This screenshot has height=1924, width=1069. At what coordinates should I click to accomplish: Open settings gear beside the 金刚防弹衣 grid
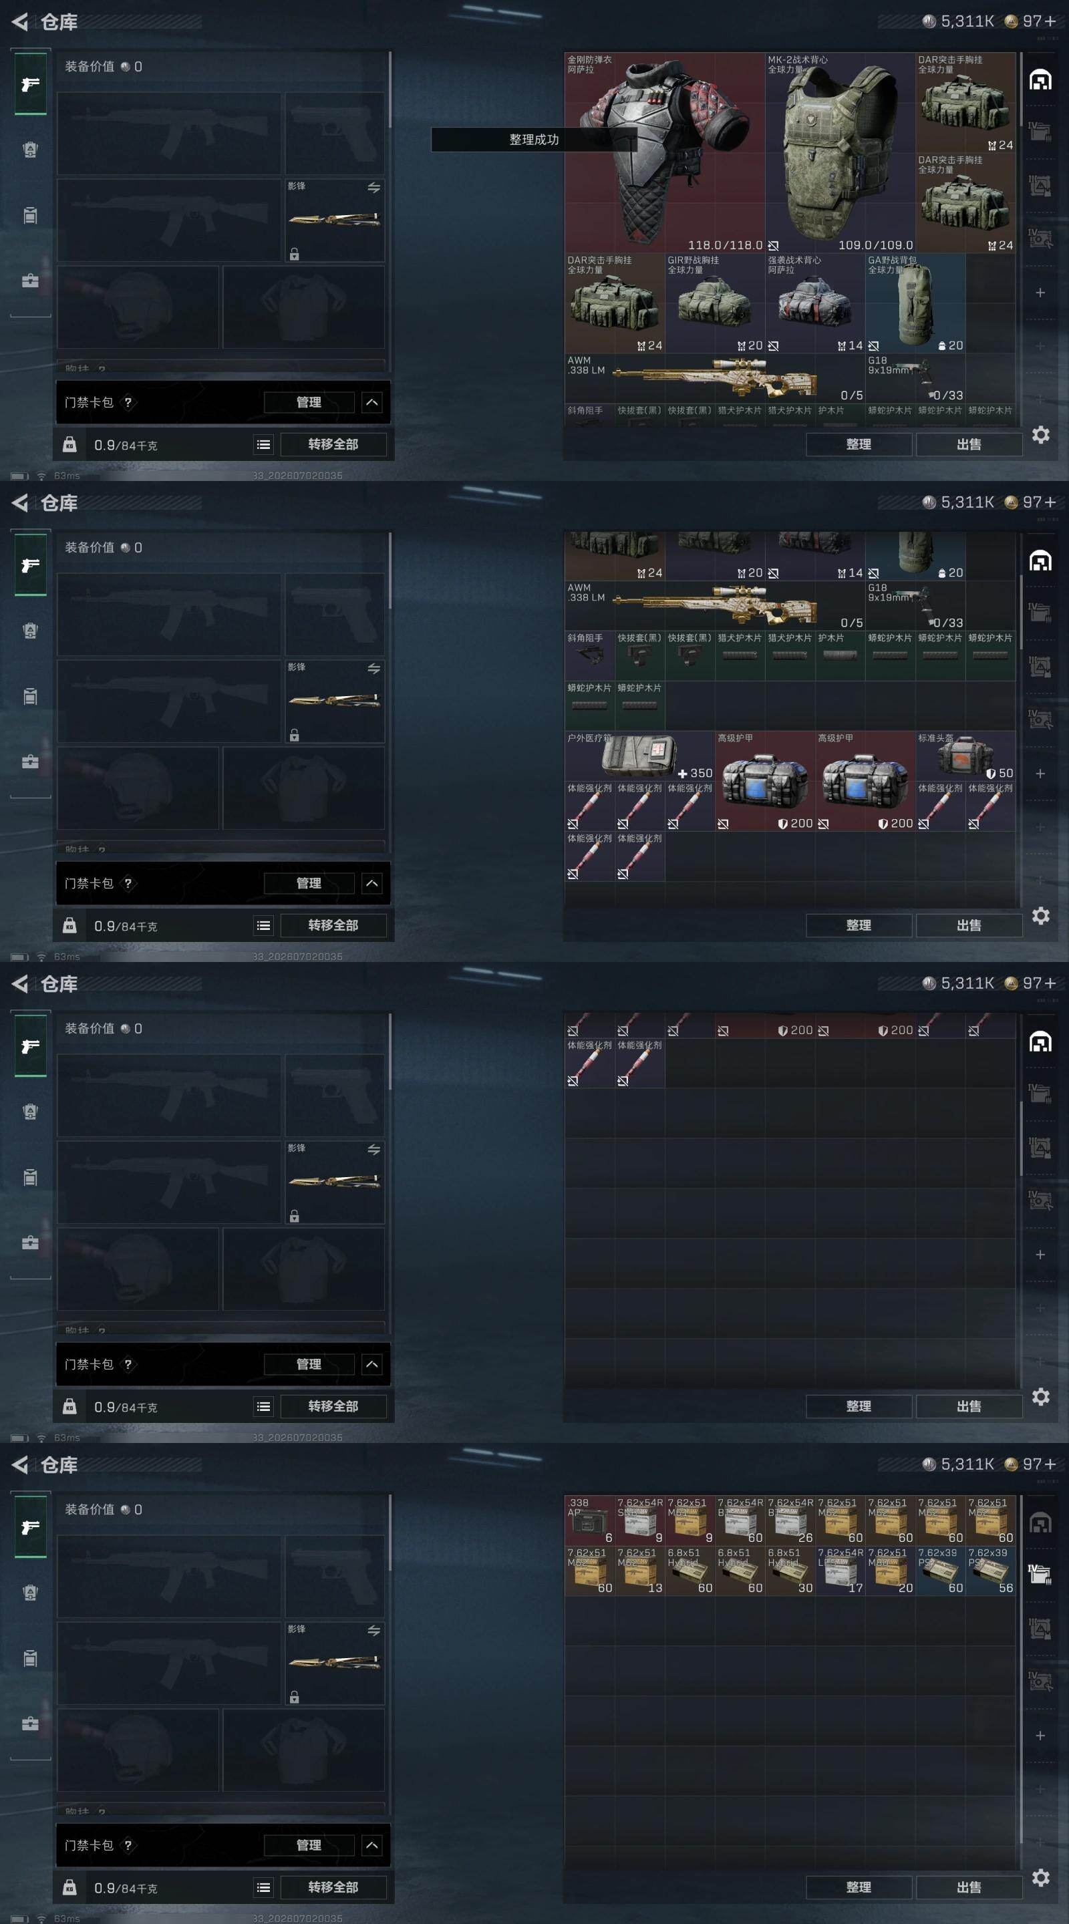pyautogui.click(x=1041, y=435)
